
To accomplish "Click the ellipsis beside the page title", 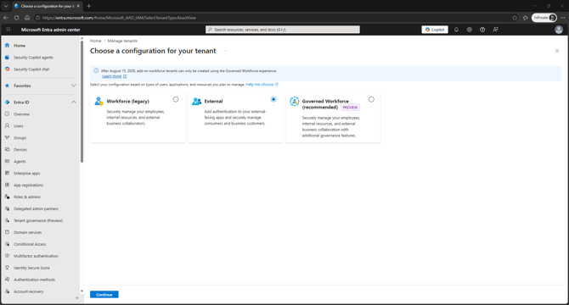I will (225, 51).
